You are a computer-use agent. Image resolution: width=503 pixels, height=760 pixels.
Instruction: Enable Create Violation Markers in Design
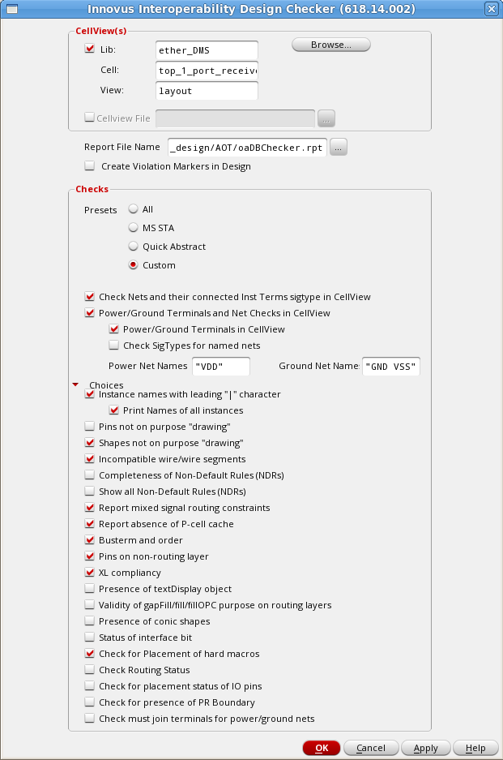click(x=90, y=166)
